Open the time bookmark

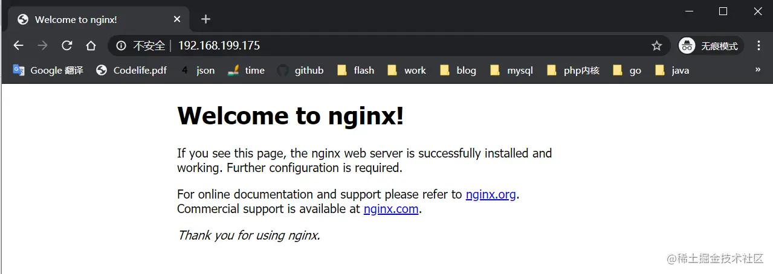(246, 71)
